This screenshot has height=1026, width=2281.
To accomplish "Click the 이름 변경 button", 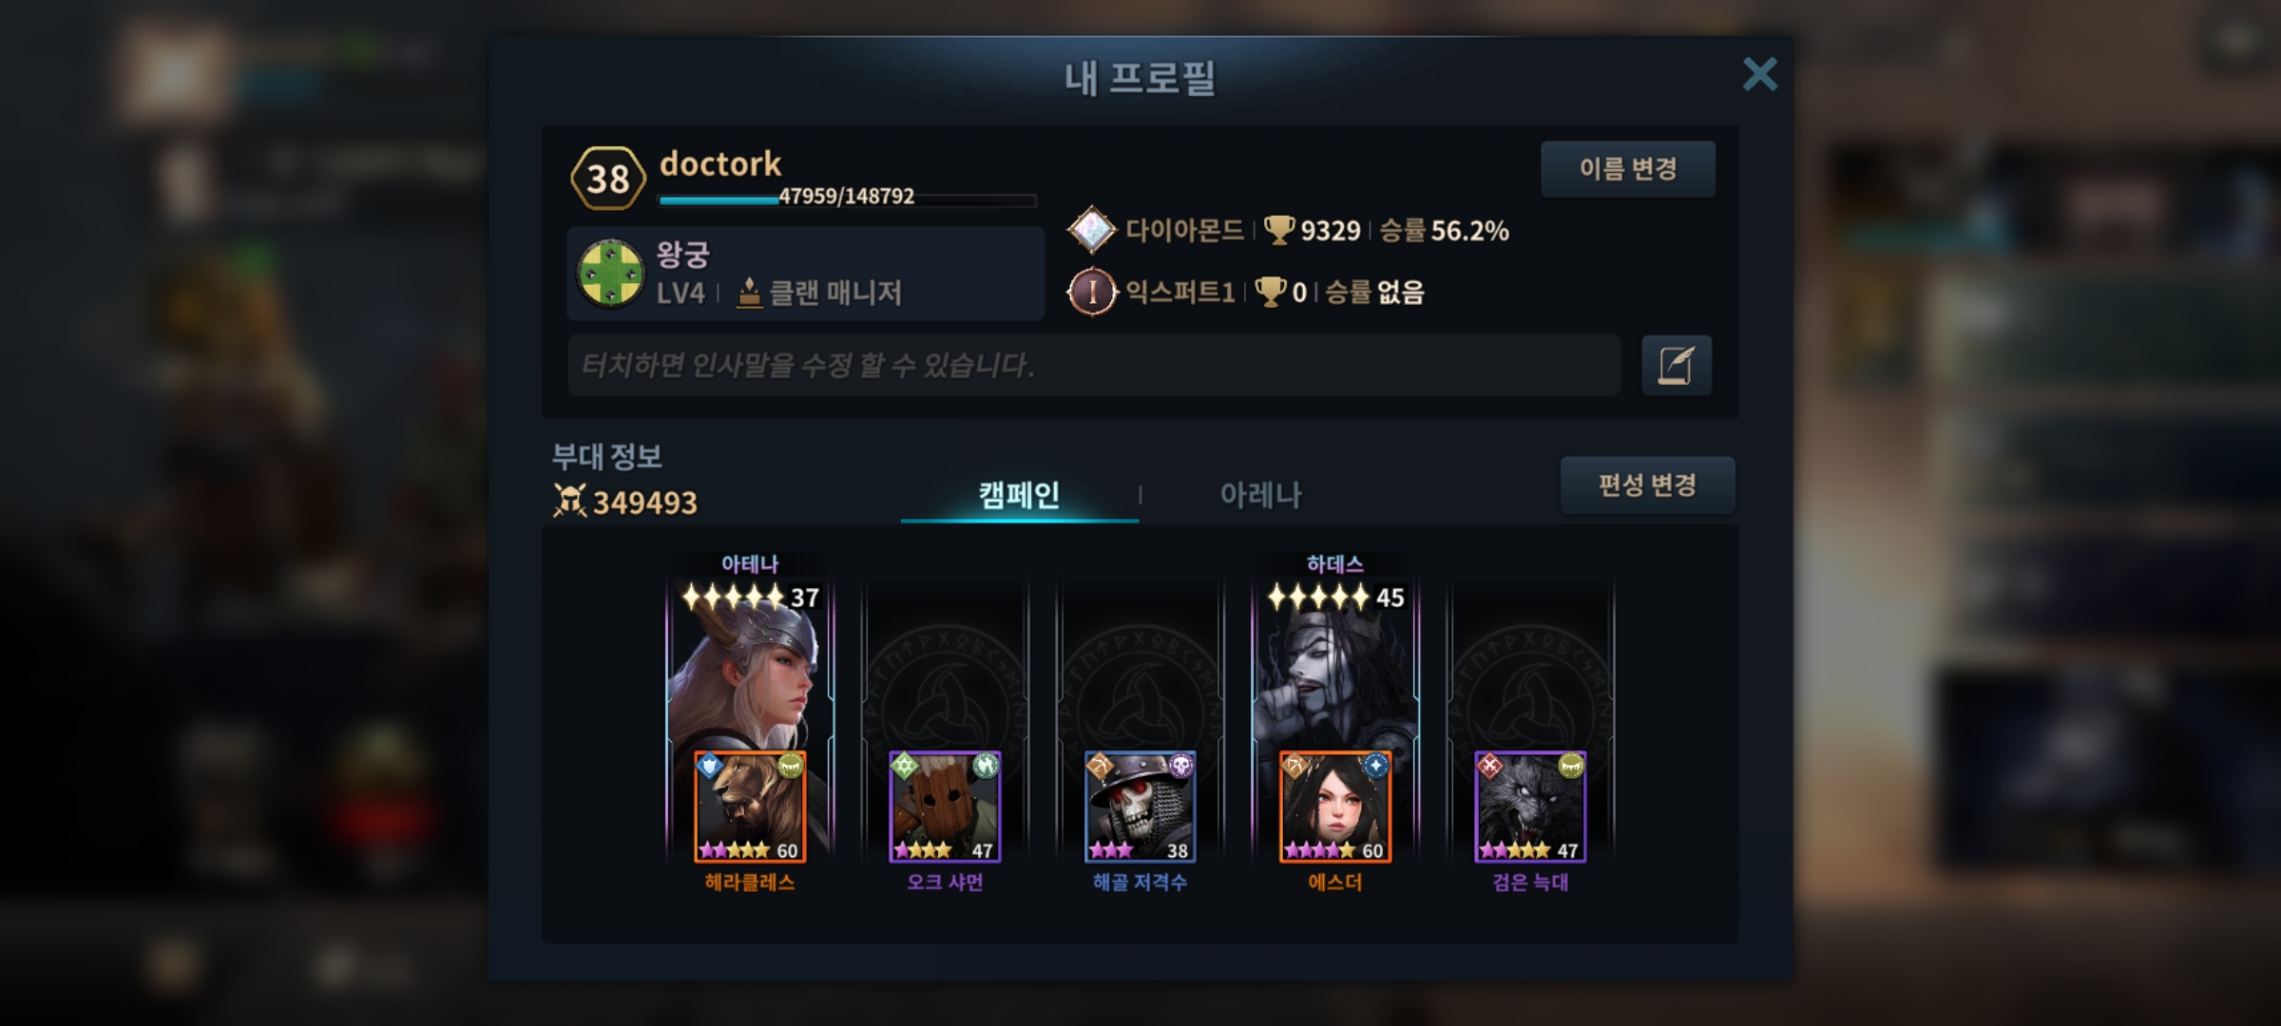I will pos(1628,169).
